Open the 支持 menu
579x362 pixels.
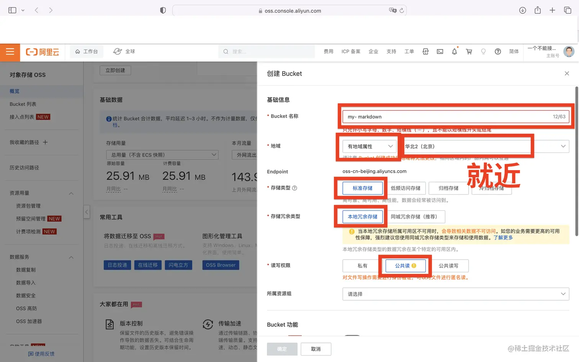391,51
